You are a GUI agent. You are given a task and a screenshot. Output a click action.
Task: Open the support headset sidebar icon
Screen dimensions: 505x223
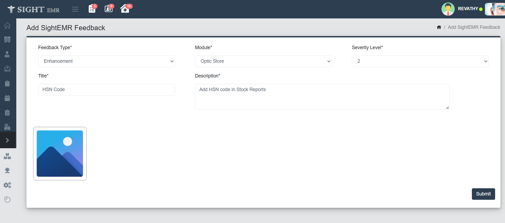click(x=7, y=170)
